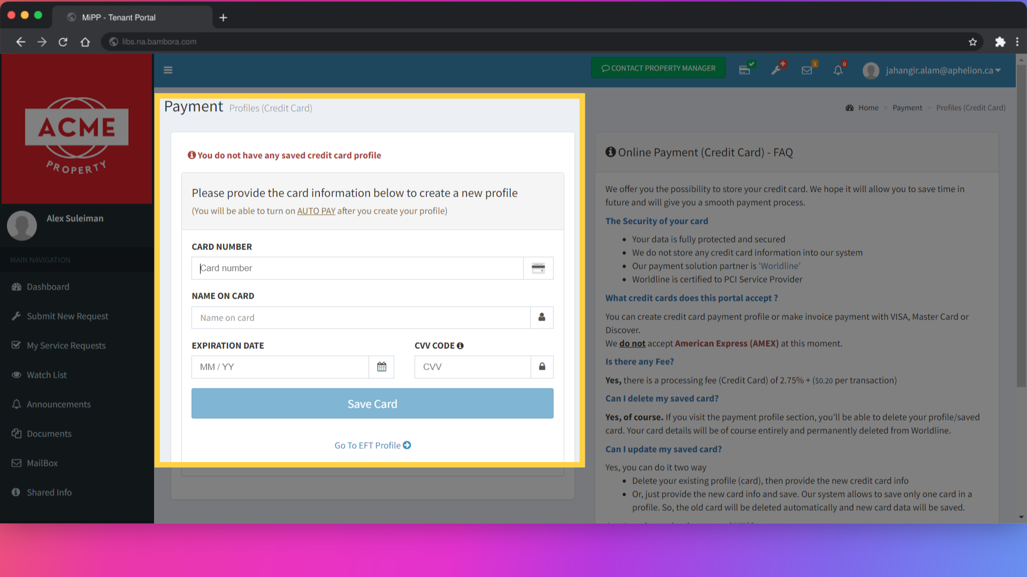
Task: Click 'The Security of your card' heading
Action: coord(657,221)
